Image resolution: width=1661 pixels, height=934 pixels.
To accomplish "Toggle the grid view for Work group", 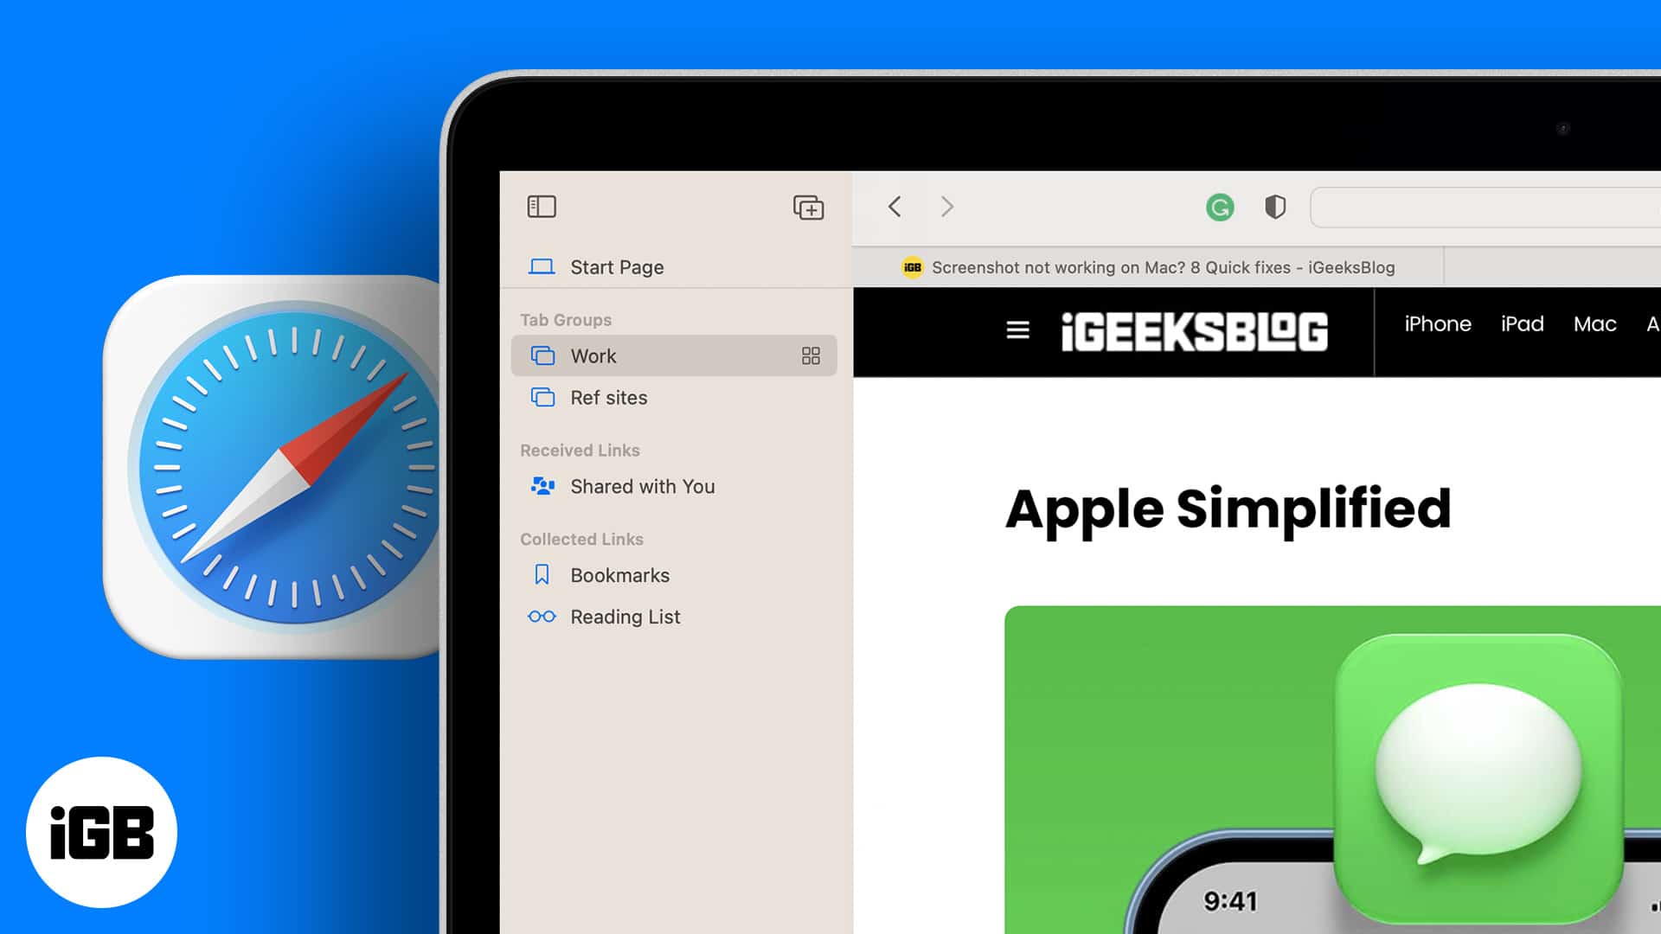I will [811, 355].
